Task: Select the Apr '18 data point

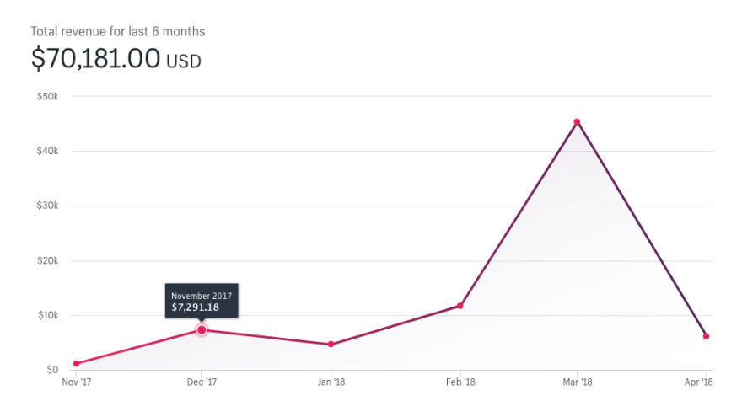Action: (706, 336)
